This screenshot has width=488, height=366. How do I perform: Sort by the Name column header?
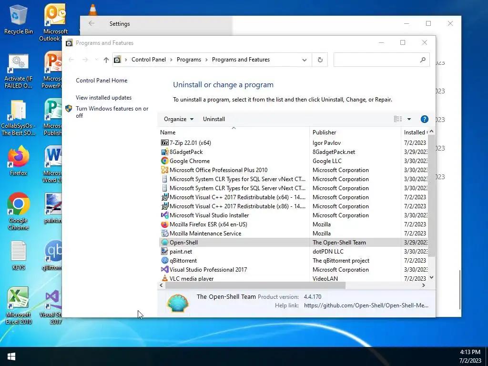234,132
